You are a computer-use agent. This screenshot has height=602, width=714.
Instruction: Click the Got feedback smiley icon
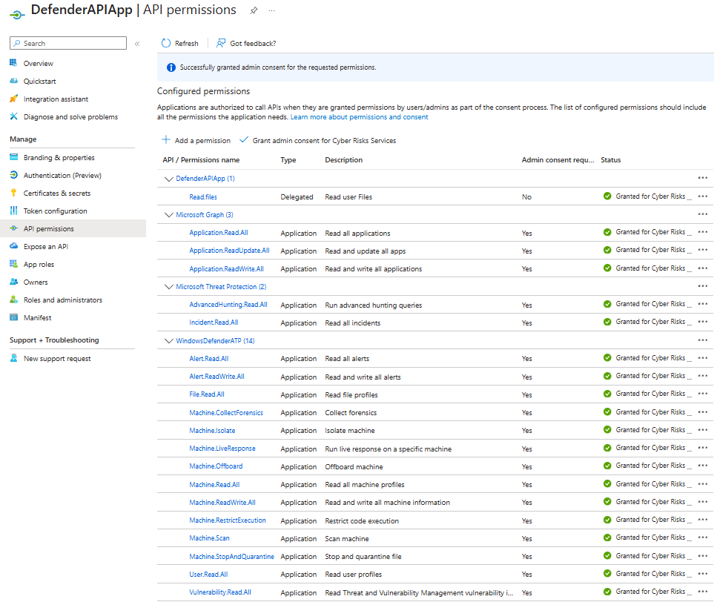point(220,43)
